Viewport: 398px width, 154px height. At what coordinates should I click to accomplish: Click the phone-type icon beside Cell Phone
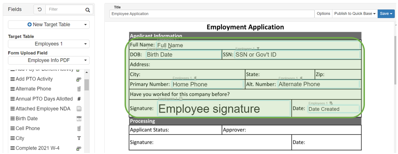79,128
